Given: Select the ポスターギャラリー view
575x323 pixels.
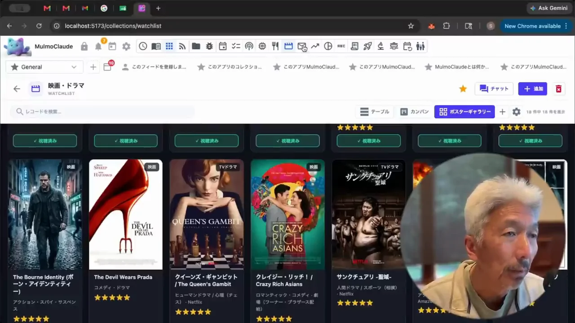Looking at the screenshot, I should 464,112.
